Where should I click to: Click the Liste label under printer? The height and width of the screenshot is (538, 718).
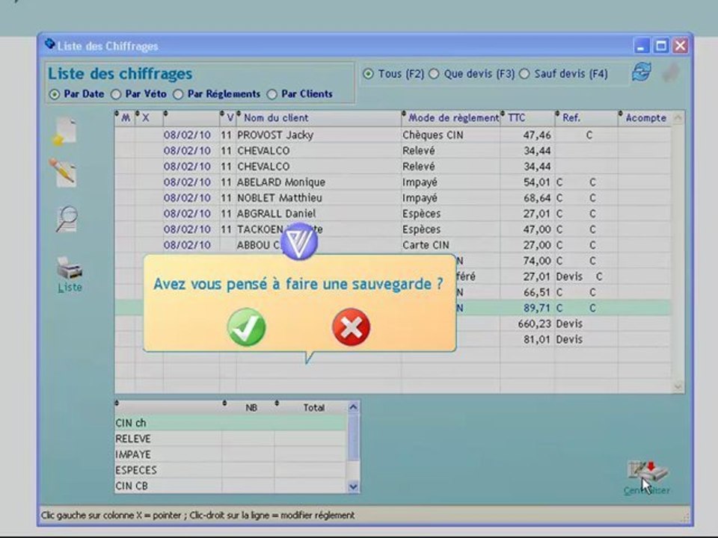[70, 288]
